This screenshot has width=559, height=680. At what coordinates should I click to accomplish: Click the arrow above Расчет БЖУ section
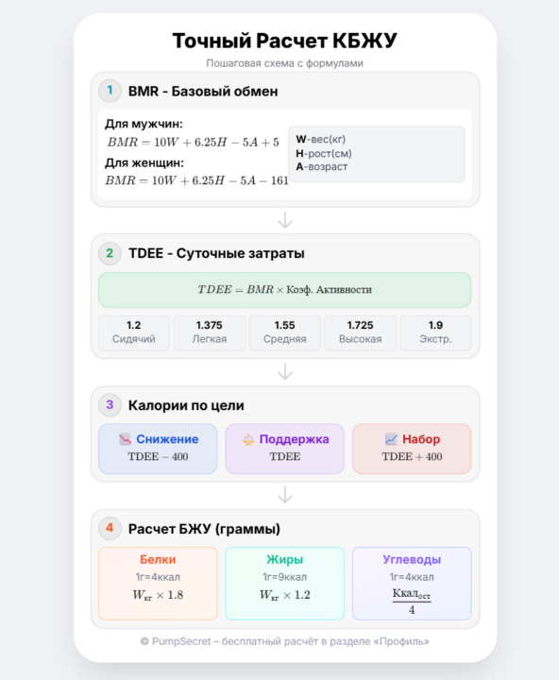285,495
